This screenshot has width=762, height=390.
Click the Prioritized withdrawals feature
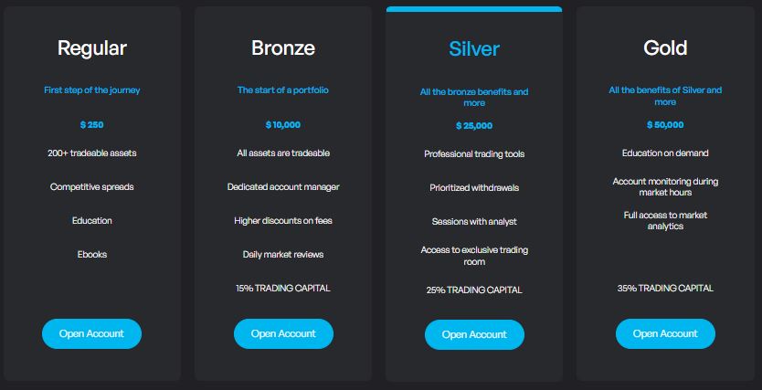click(x=474, y=188)
